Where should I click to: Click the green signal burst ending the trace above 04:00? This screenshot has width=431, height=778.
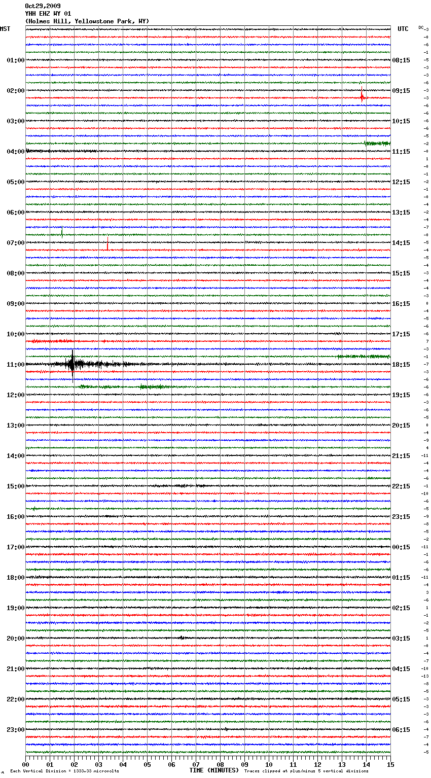[x=377, y=144]
